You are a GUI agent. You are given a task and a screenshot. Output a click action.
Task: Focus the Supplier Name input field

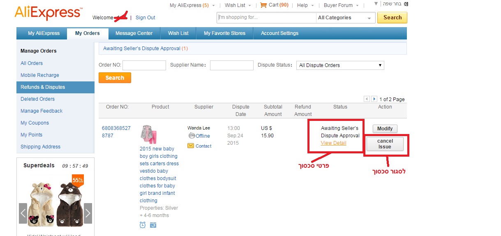pyautogui.click(x=232, y=65)
